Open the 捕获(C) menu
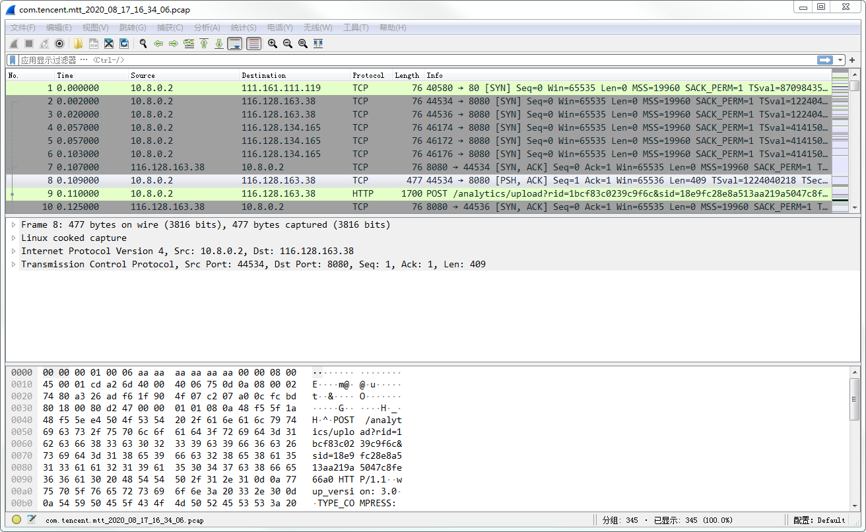Image resolution: width=866 pixels, height=532 pixels. pyautogui.click(x=170, y=28)
